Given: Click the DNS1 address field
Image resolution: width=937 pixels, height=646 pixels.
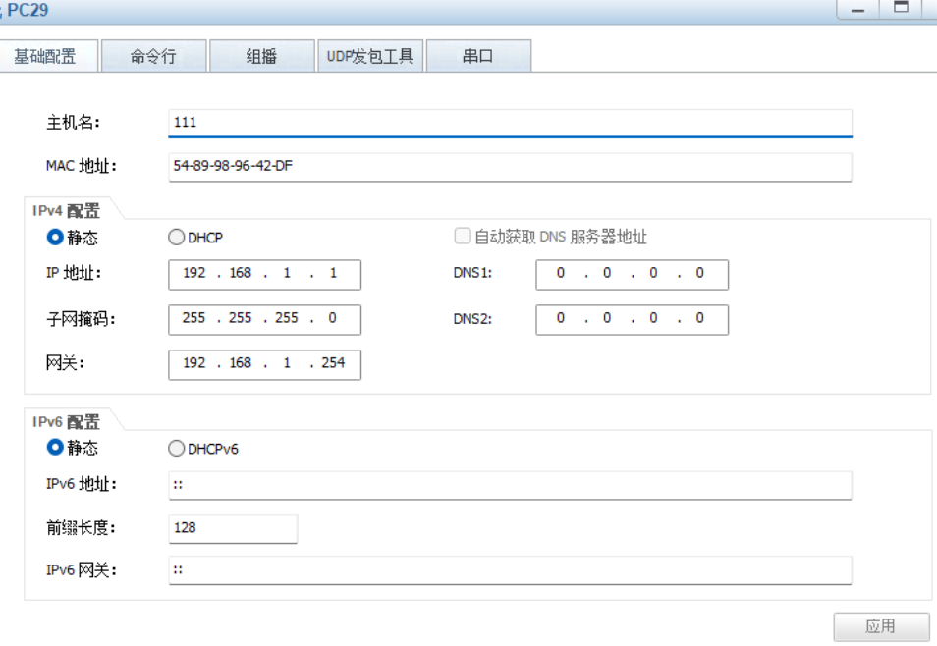Looking at the screenshot, I should [x=632, y=274].
